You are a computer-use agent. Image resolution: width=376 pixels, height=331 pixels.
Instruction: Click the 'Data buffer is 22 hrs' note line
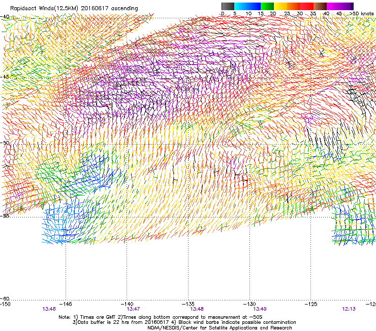pos(184,322)
